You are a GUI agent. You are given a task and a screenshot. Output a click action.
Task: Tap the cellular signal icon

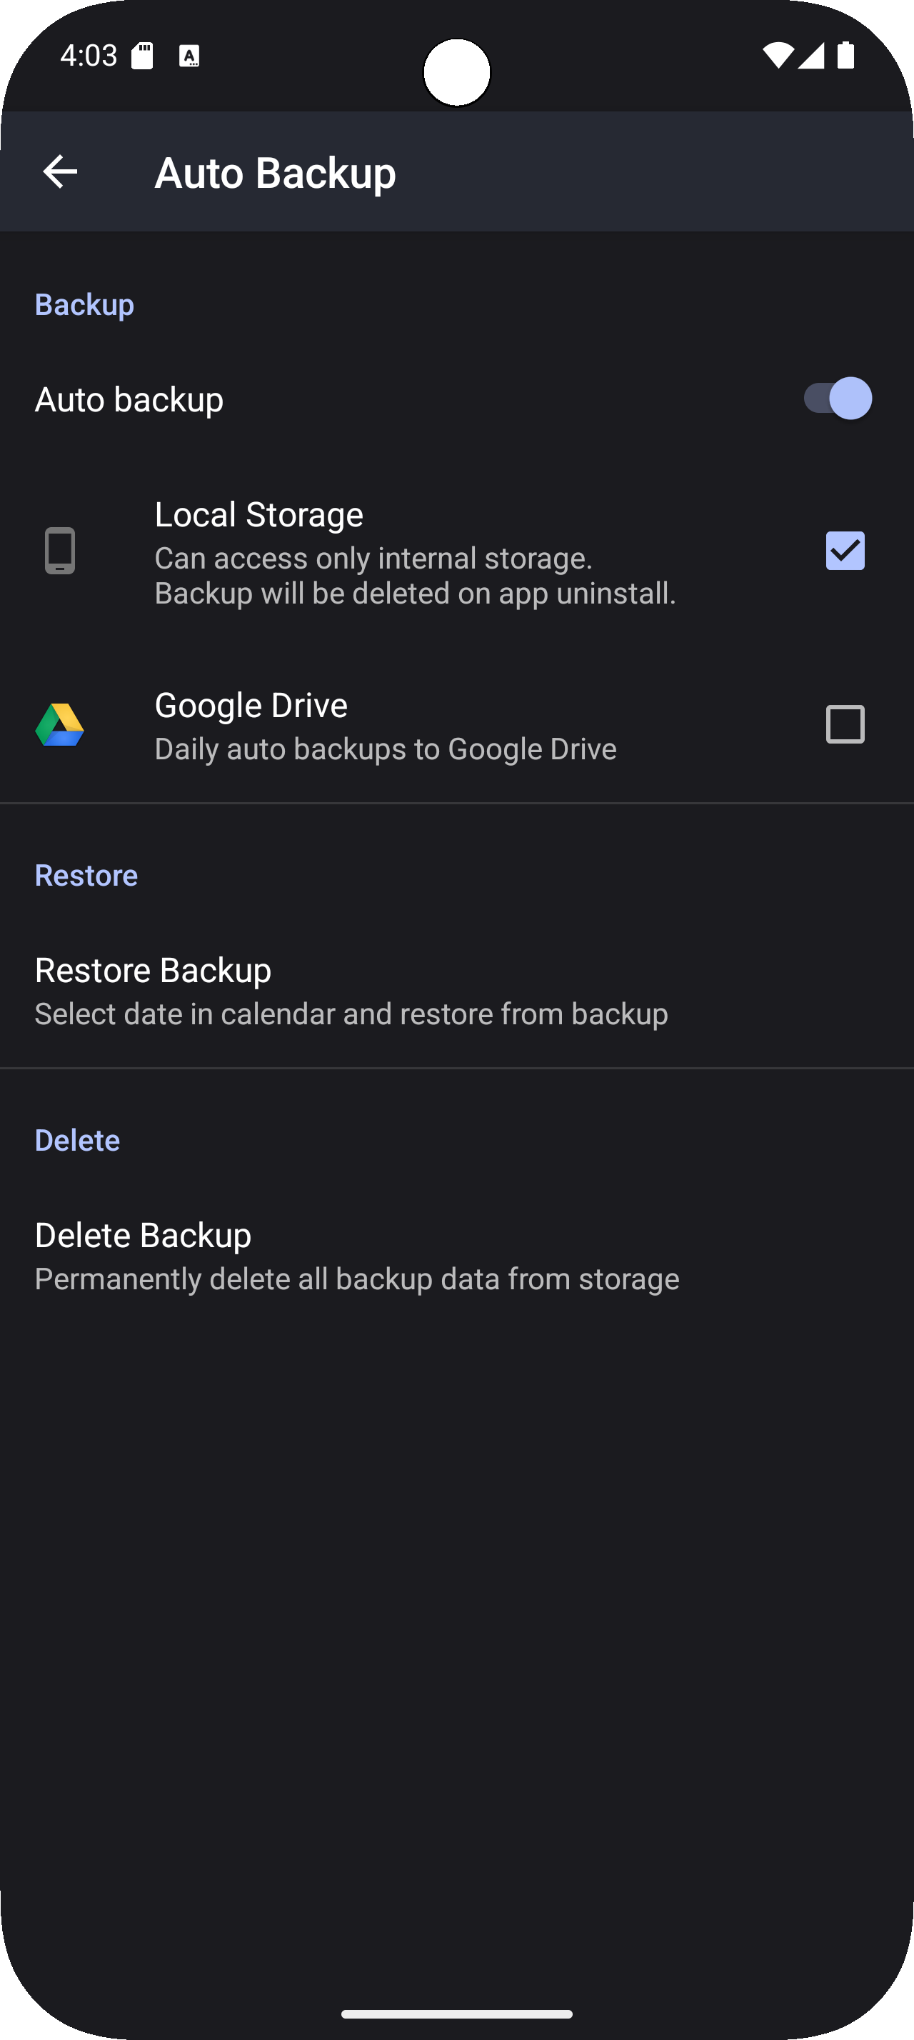(811, 56)
